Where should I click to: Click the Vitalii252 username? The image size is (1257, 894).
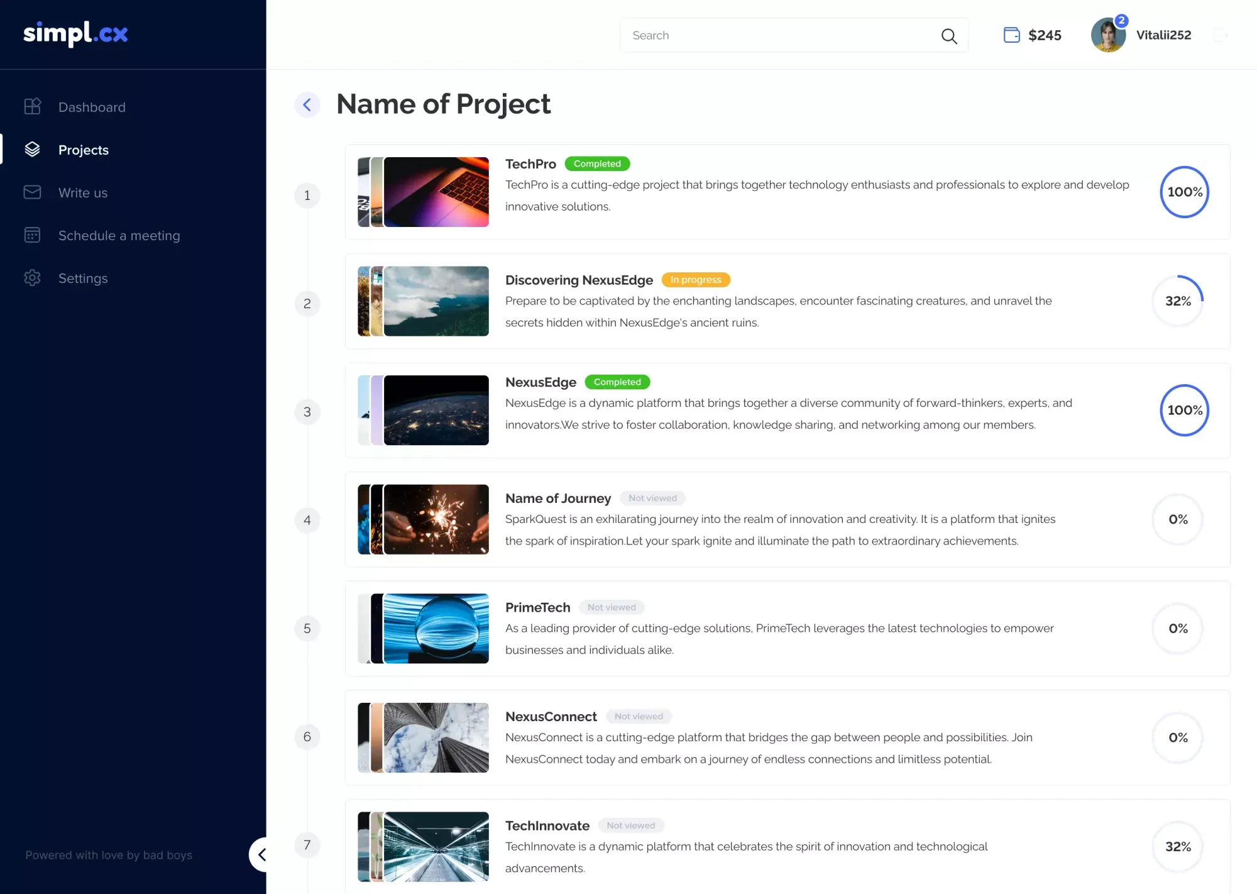[x=1163, y=35]
